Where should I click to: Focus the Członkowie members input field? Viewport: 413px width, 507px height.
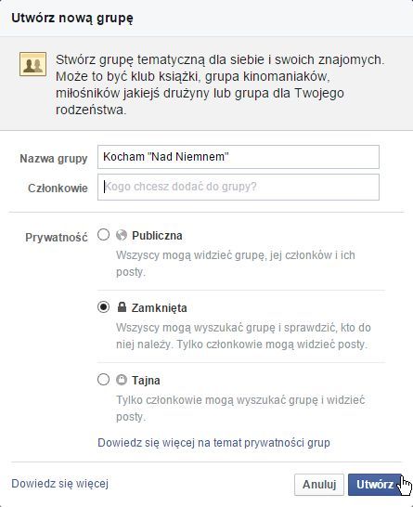(x=239, y=187)
